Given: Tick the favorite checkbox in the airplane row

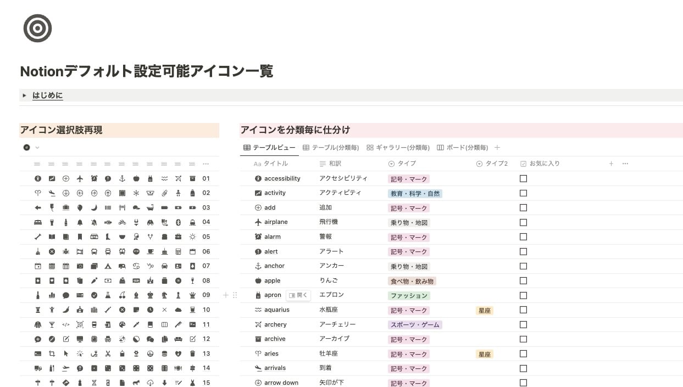Looking at the screenshot, I should tap(523, 222).
